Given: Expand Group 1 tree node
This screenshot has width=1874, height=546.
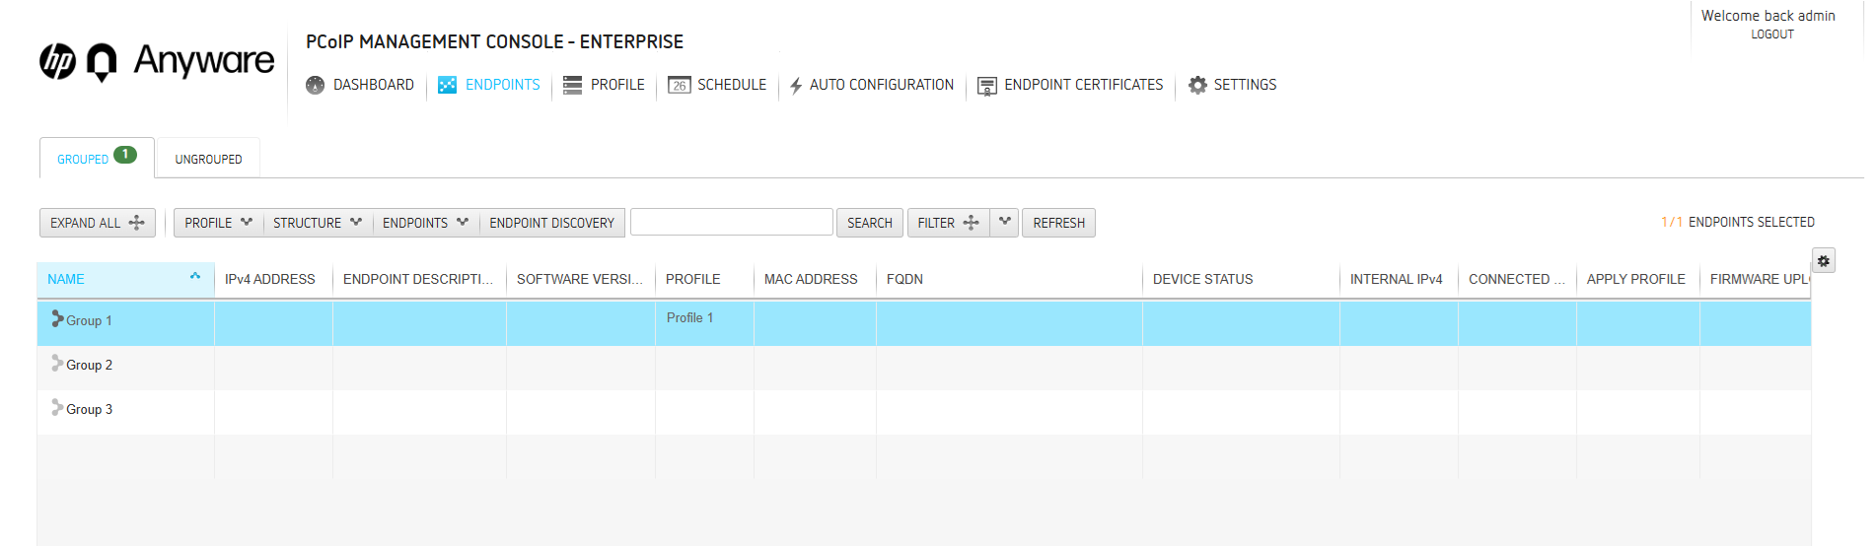Looking at the screenshot, I should [x=57, y=318].
